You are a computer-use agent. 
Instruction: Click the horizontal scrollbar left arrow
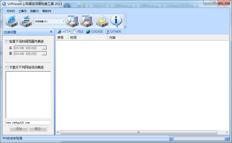point(58,132)
